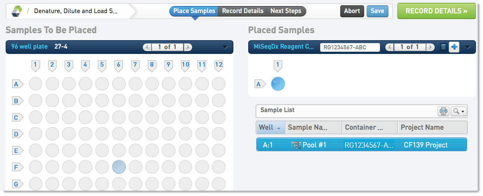Click the Clarity LIMS home logo icon
The height and width of the screenshot is (196, 483).
pyautogui.click(x=17, y=11)
